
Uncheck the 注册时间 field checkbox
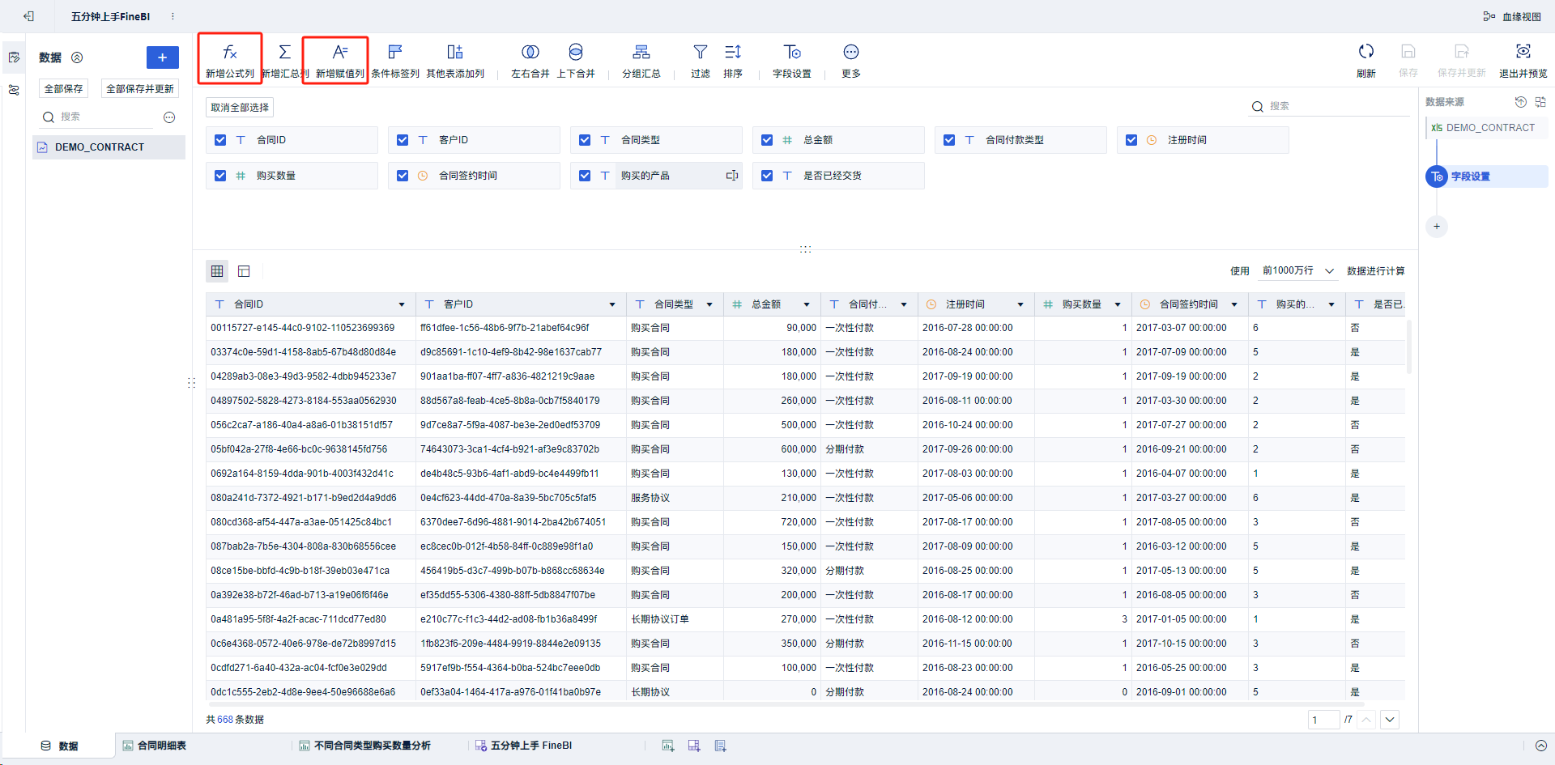[x=1131, y=140]
